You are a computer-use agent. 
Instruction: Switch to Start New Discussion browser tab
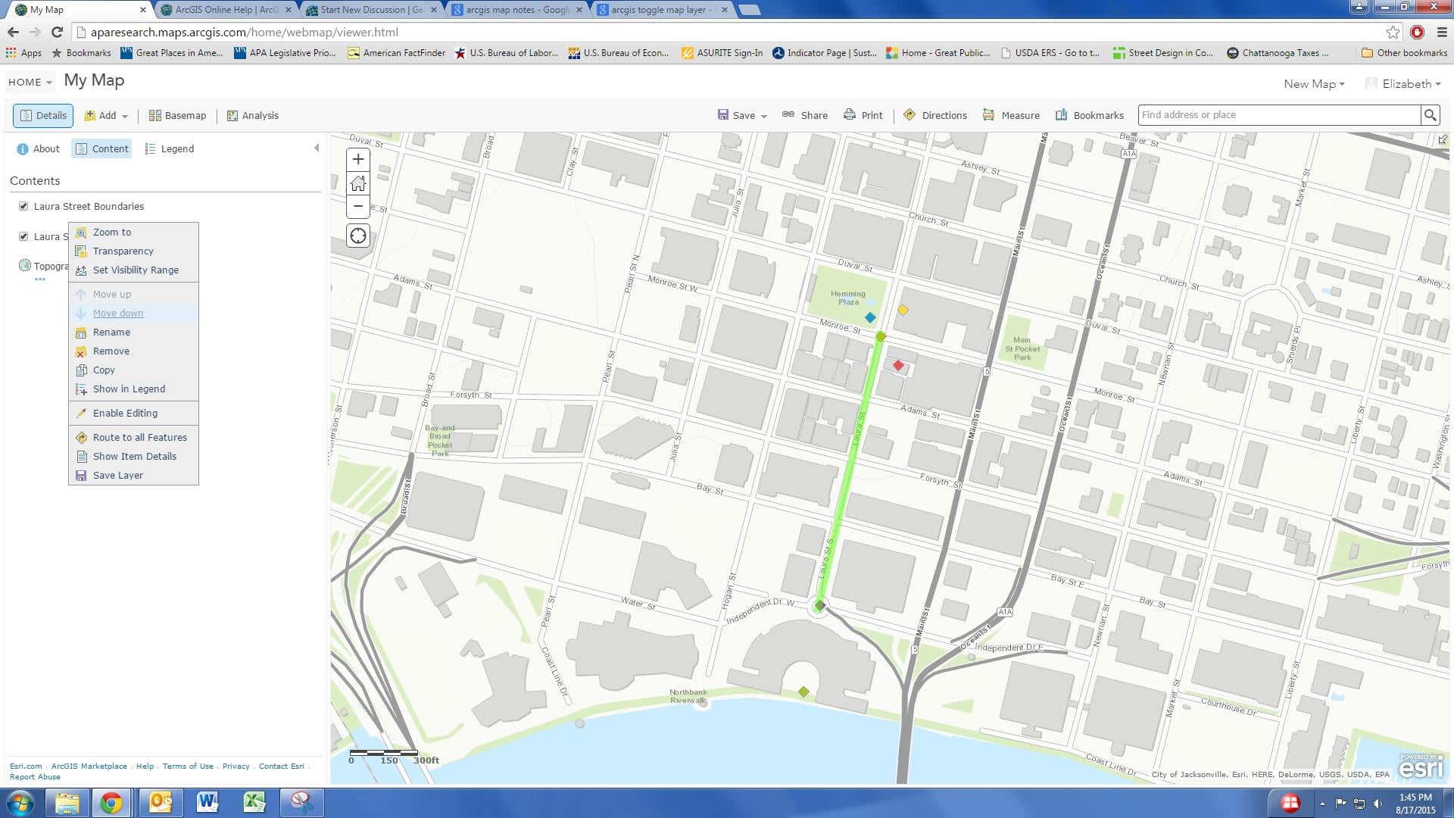tap(372, 10)
